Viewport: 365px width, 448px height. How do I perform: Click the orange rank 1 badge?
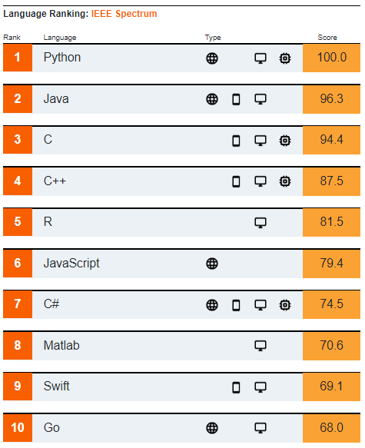coord(18,58)
